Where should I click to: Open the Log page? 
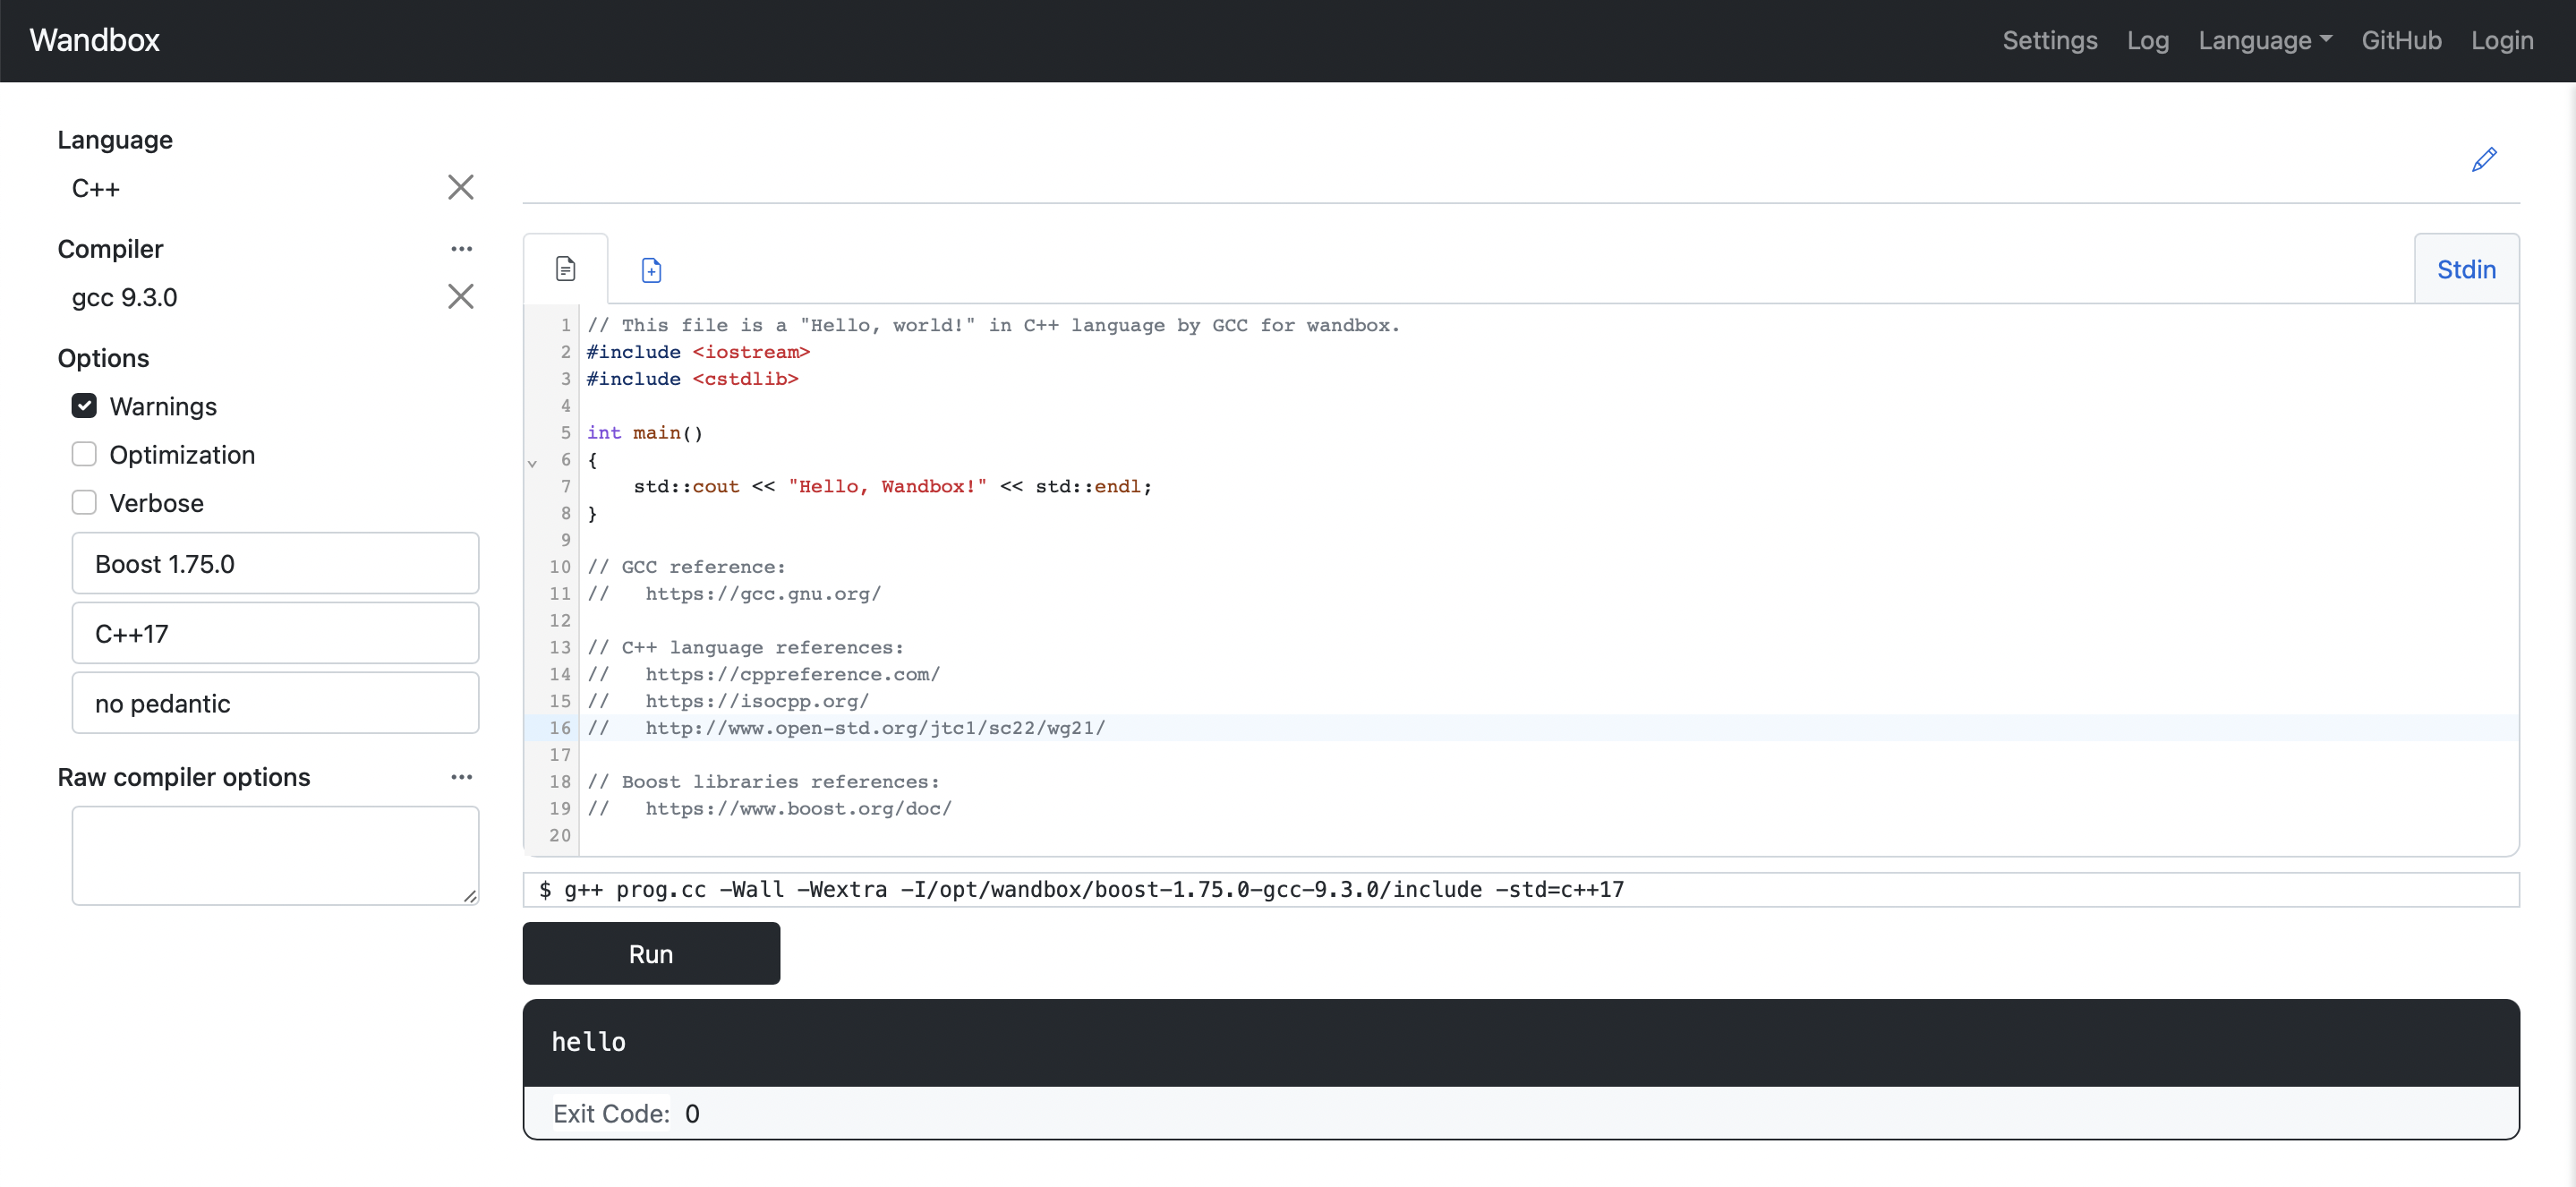(x=2147, y=40)
